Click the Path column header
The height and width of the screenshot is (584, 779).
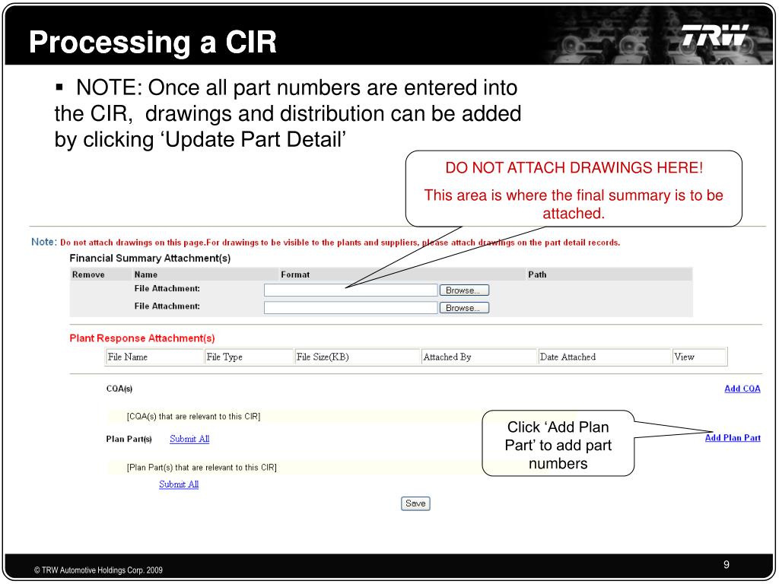tap(537, 274)
